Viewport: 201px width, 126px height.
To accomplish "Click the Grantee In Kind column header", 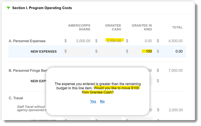I will point(142,27).
